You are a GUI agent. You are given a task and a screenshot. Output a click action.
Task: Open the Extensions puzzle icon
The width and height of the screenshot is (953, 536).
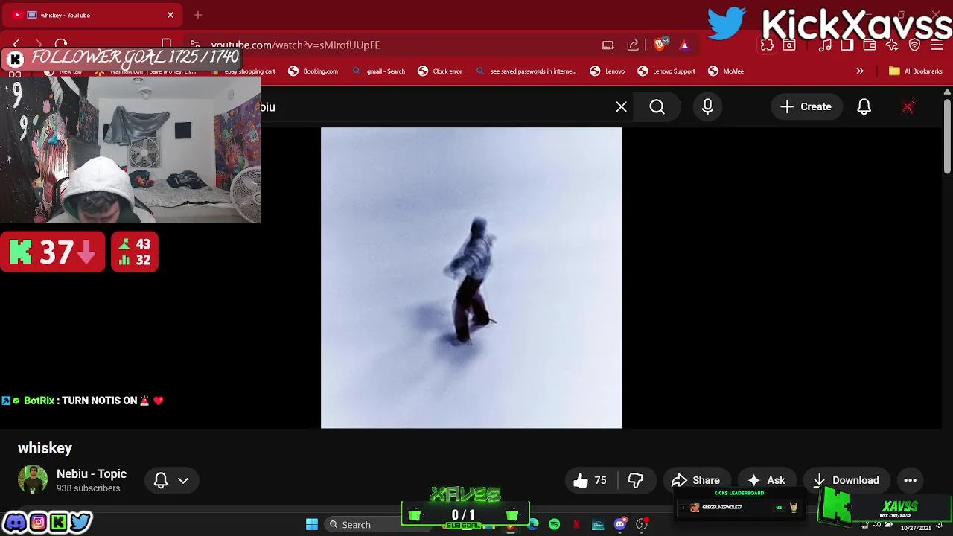point(767,45)
